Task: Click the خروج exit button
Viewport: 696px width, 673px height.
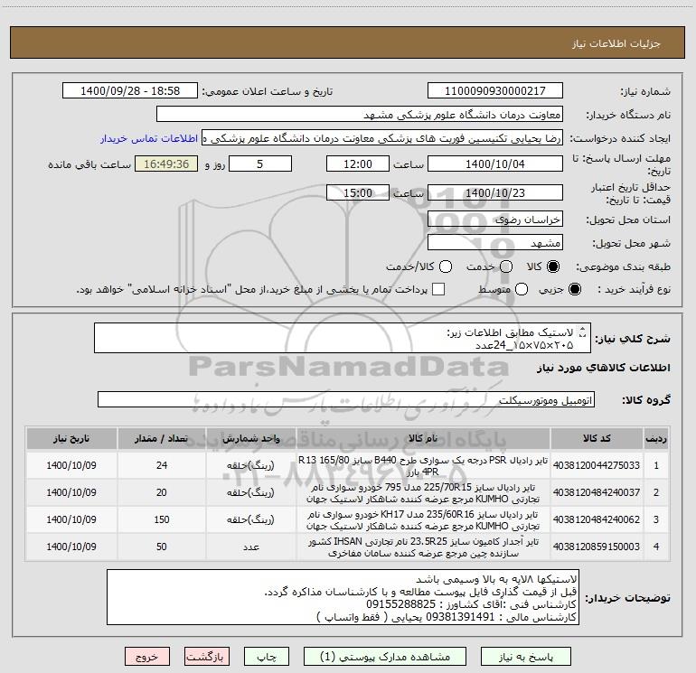Action: (147, 657)
